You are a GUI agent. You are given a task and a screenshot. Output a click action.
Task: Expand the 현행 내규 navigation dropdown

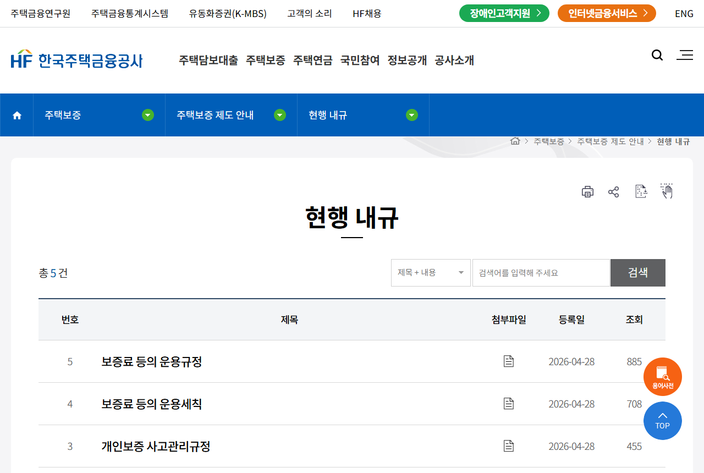[x=412, y=115]
